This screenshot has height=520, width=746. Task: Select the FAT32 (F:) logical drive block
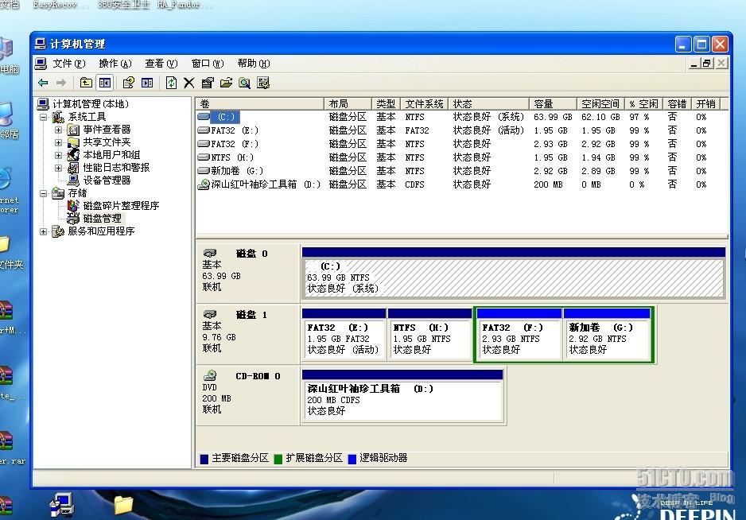click(x=519, y=335)
